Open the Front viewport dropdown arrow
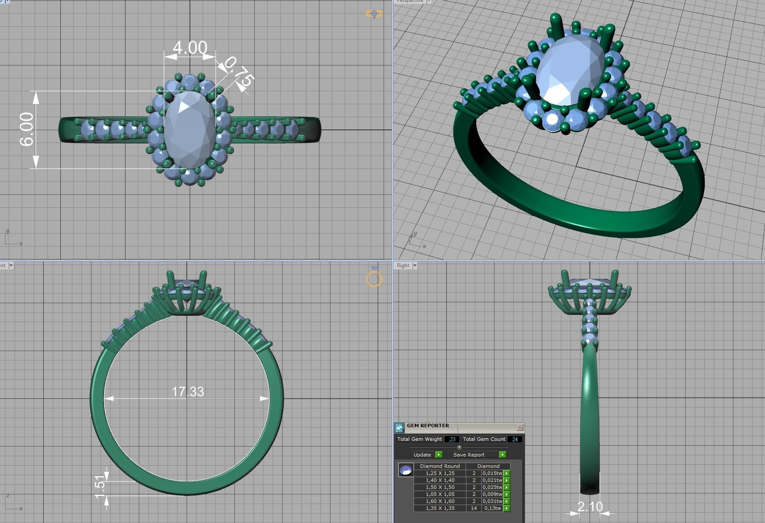765x523 pixels. (11, 265)
